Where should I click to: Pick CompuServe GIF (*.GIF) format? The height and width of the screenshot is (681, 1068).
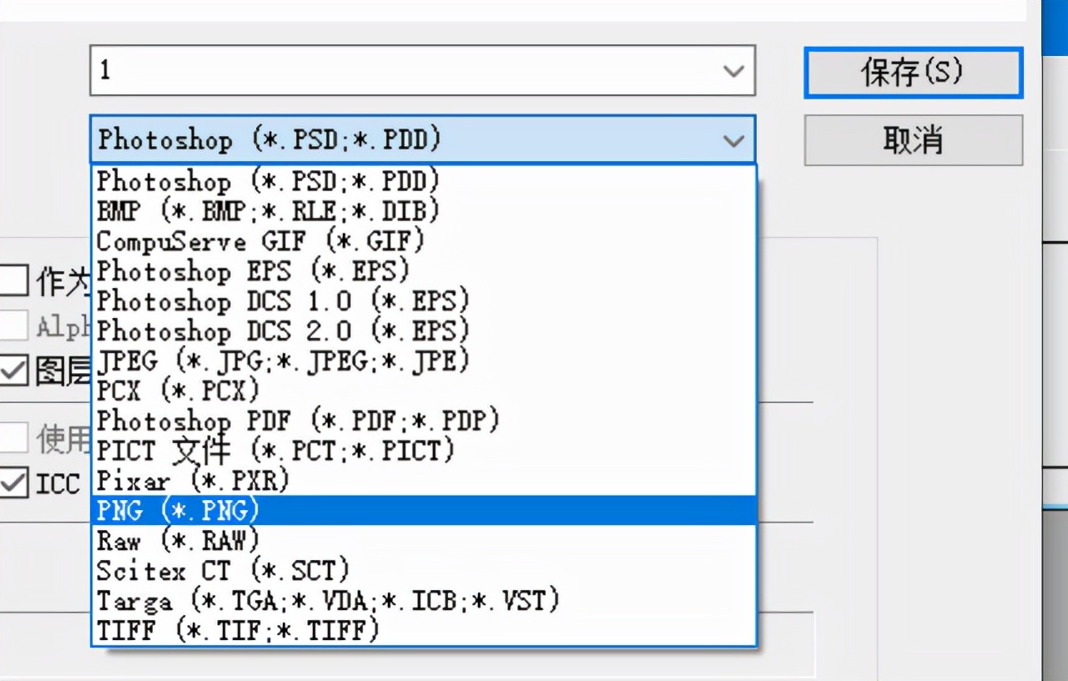[424, 240]
